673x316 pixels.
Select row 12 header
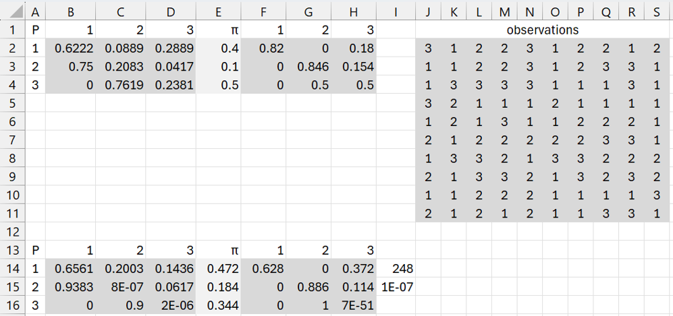(x=14, y=232)
